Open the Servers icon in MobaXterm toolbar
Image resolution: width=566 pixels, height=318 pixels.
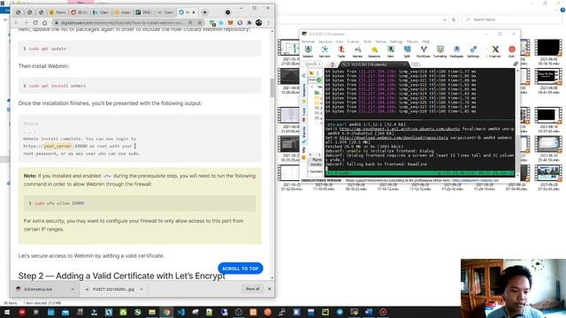[x=325, y=51]
